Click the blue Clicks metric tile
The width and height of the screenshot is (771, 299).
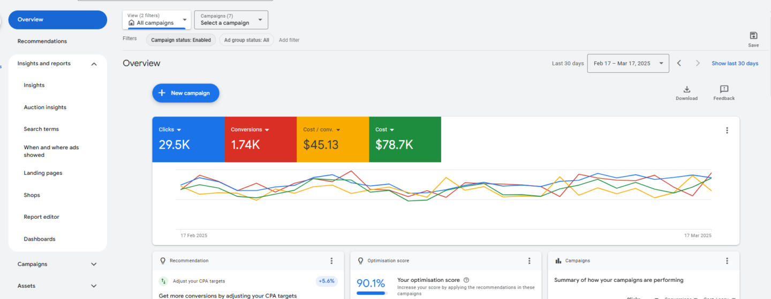pyautogui.click(x=188, y=139)
